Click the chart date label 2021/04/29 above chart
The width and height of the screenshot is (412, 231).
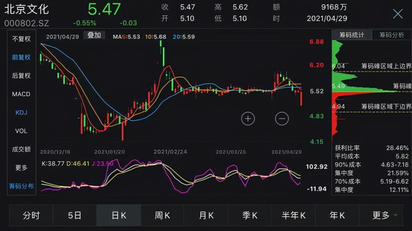[x=63, y=37]
